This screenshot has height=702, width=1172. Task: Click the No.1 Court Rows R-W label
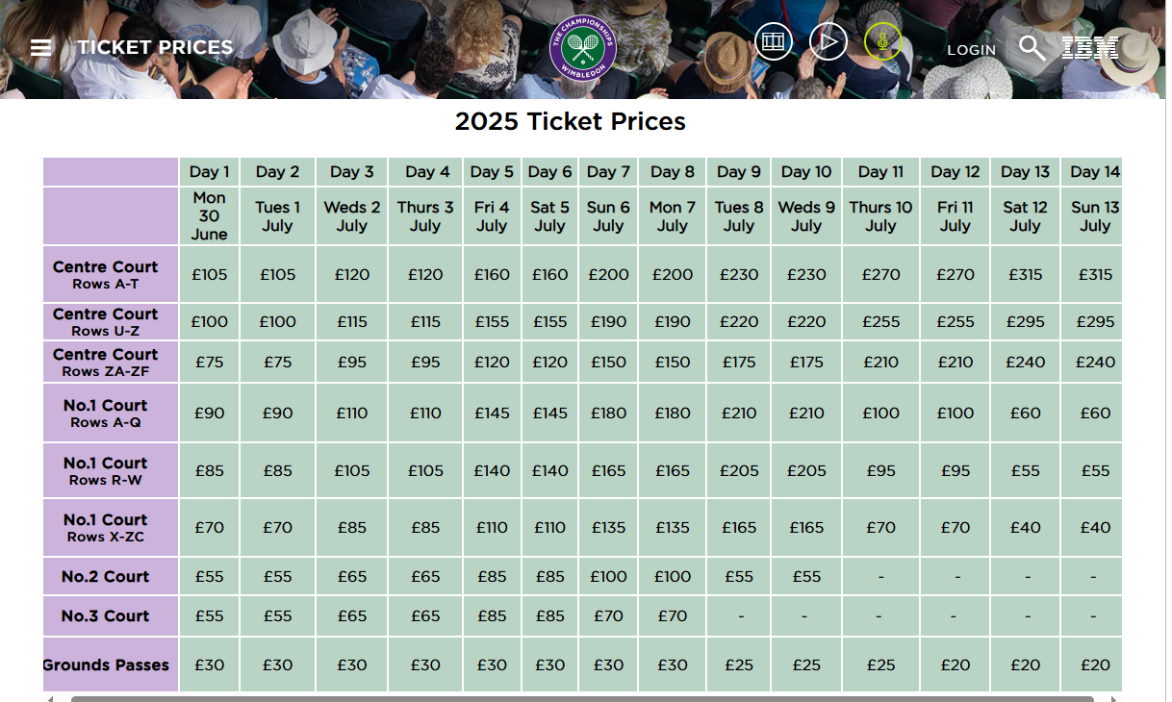tap(106, 470)
